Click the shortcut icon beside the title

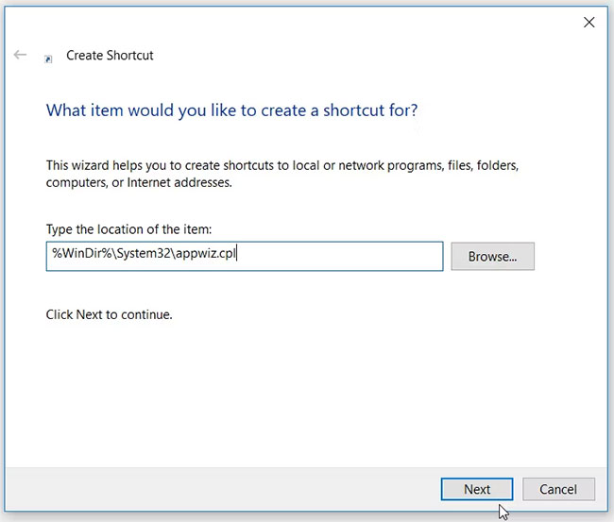[x=48, y=59]
